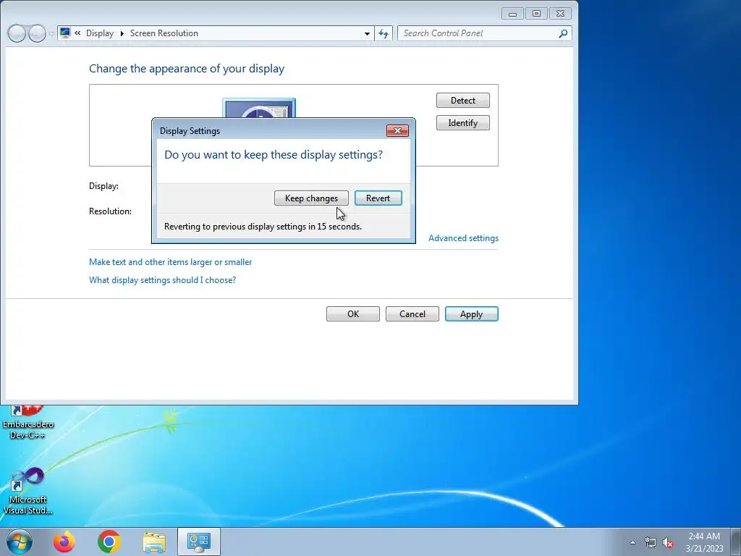
Task: Click the Display Settings dialog title
Action: pyautogui.click(x=190, y=131)
